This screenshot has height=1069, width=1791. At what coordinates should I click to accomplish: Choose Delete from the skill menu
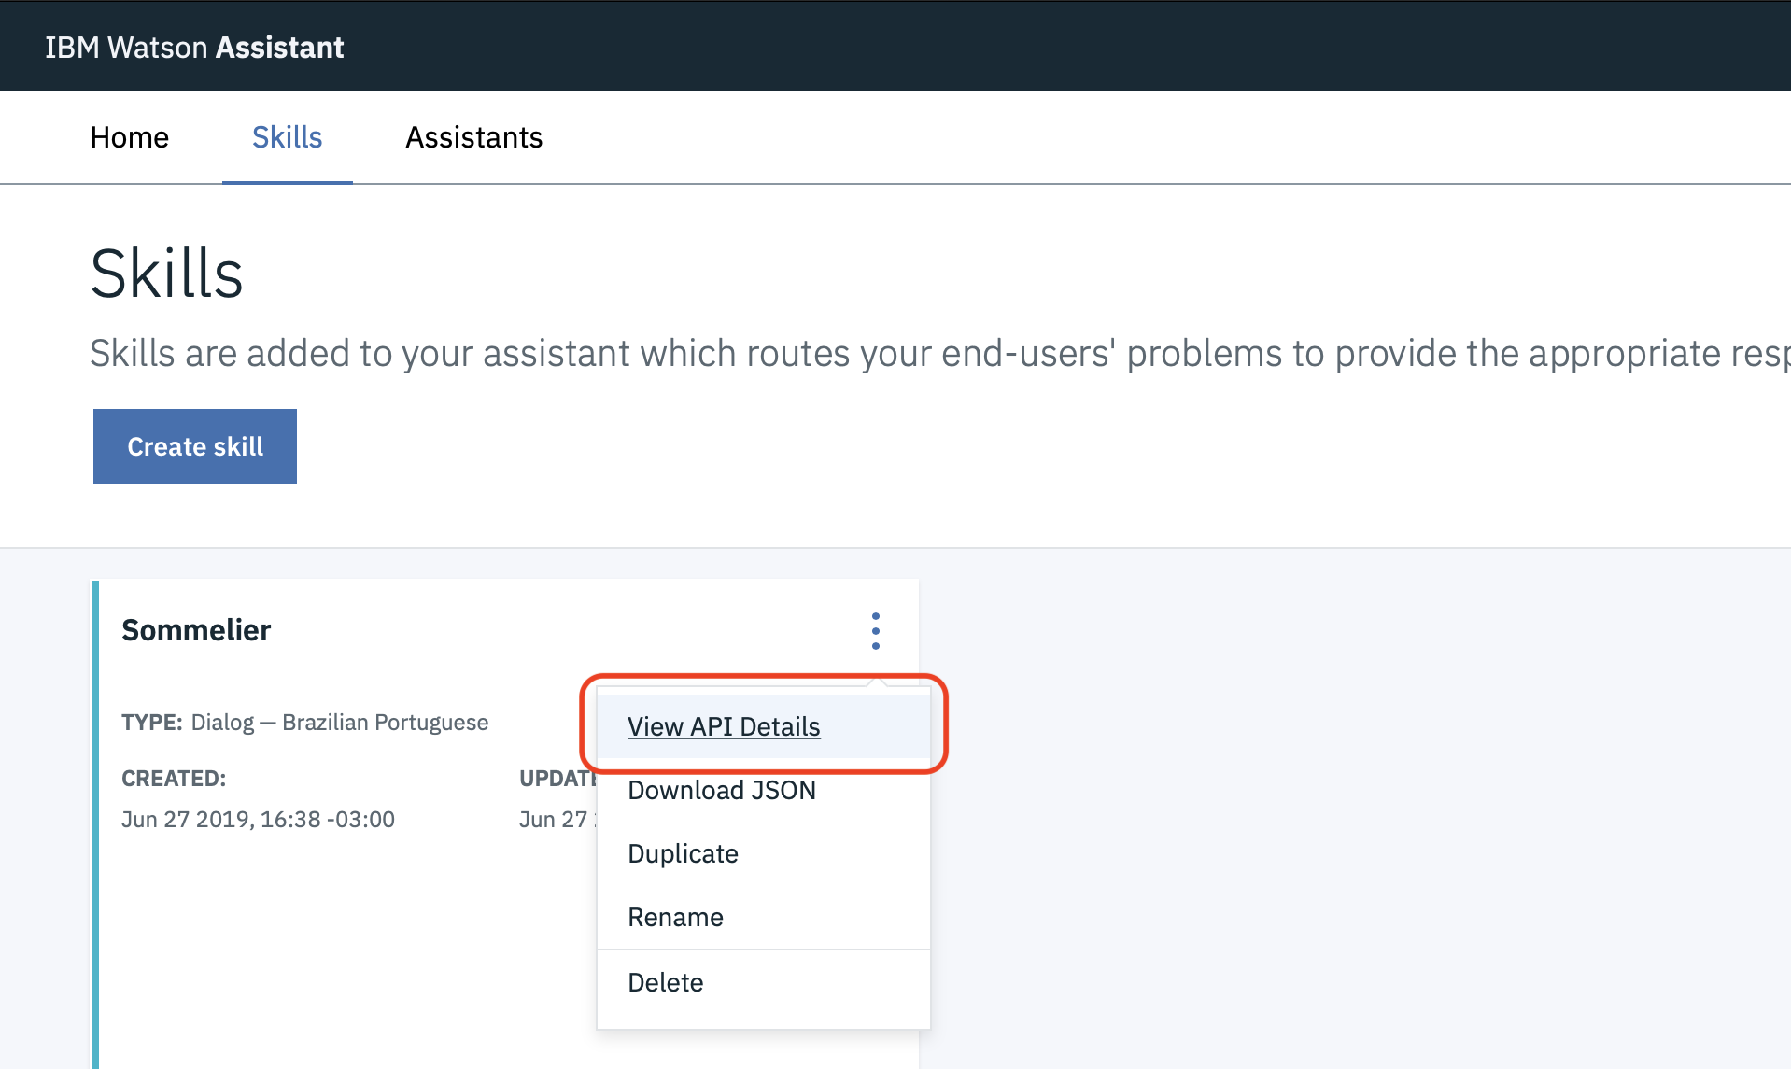point(763,982)
